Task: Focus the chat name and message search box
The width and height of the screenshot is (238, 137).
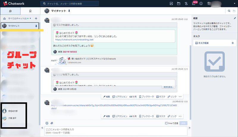Action: click(70, 4)
